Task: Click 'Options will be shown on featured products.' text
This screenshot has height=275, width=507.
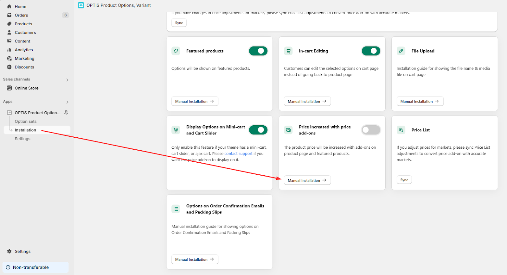Action: click(x=211, y=68)
